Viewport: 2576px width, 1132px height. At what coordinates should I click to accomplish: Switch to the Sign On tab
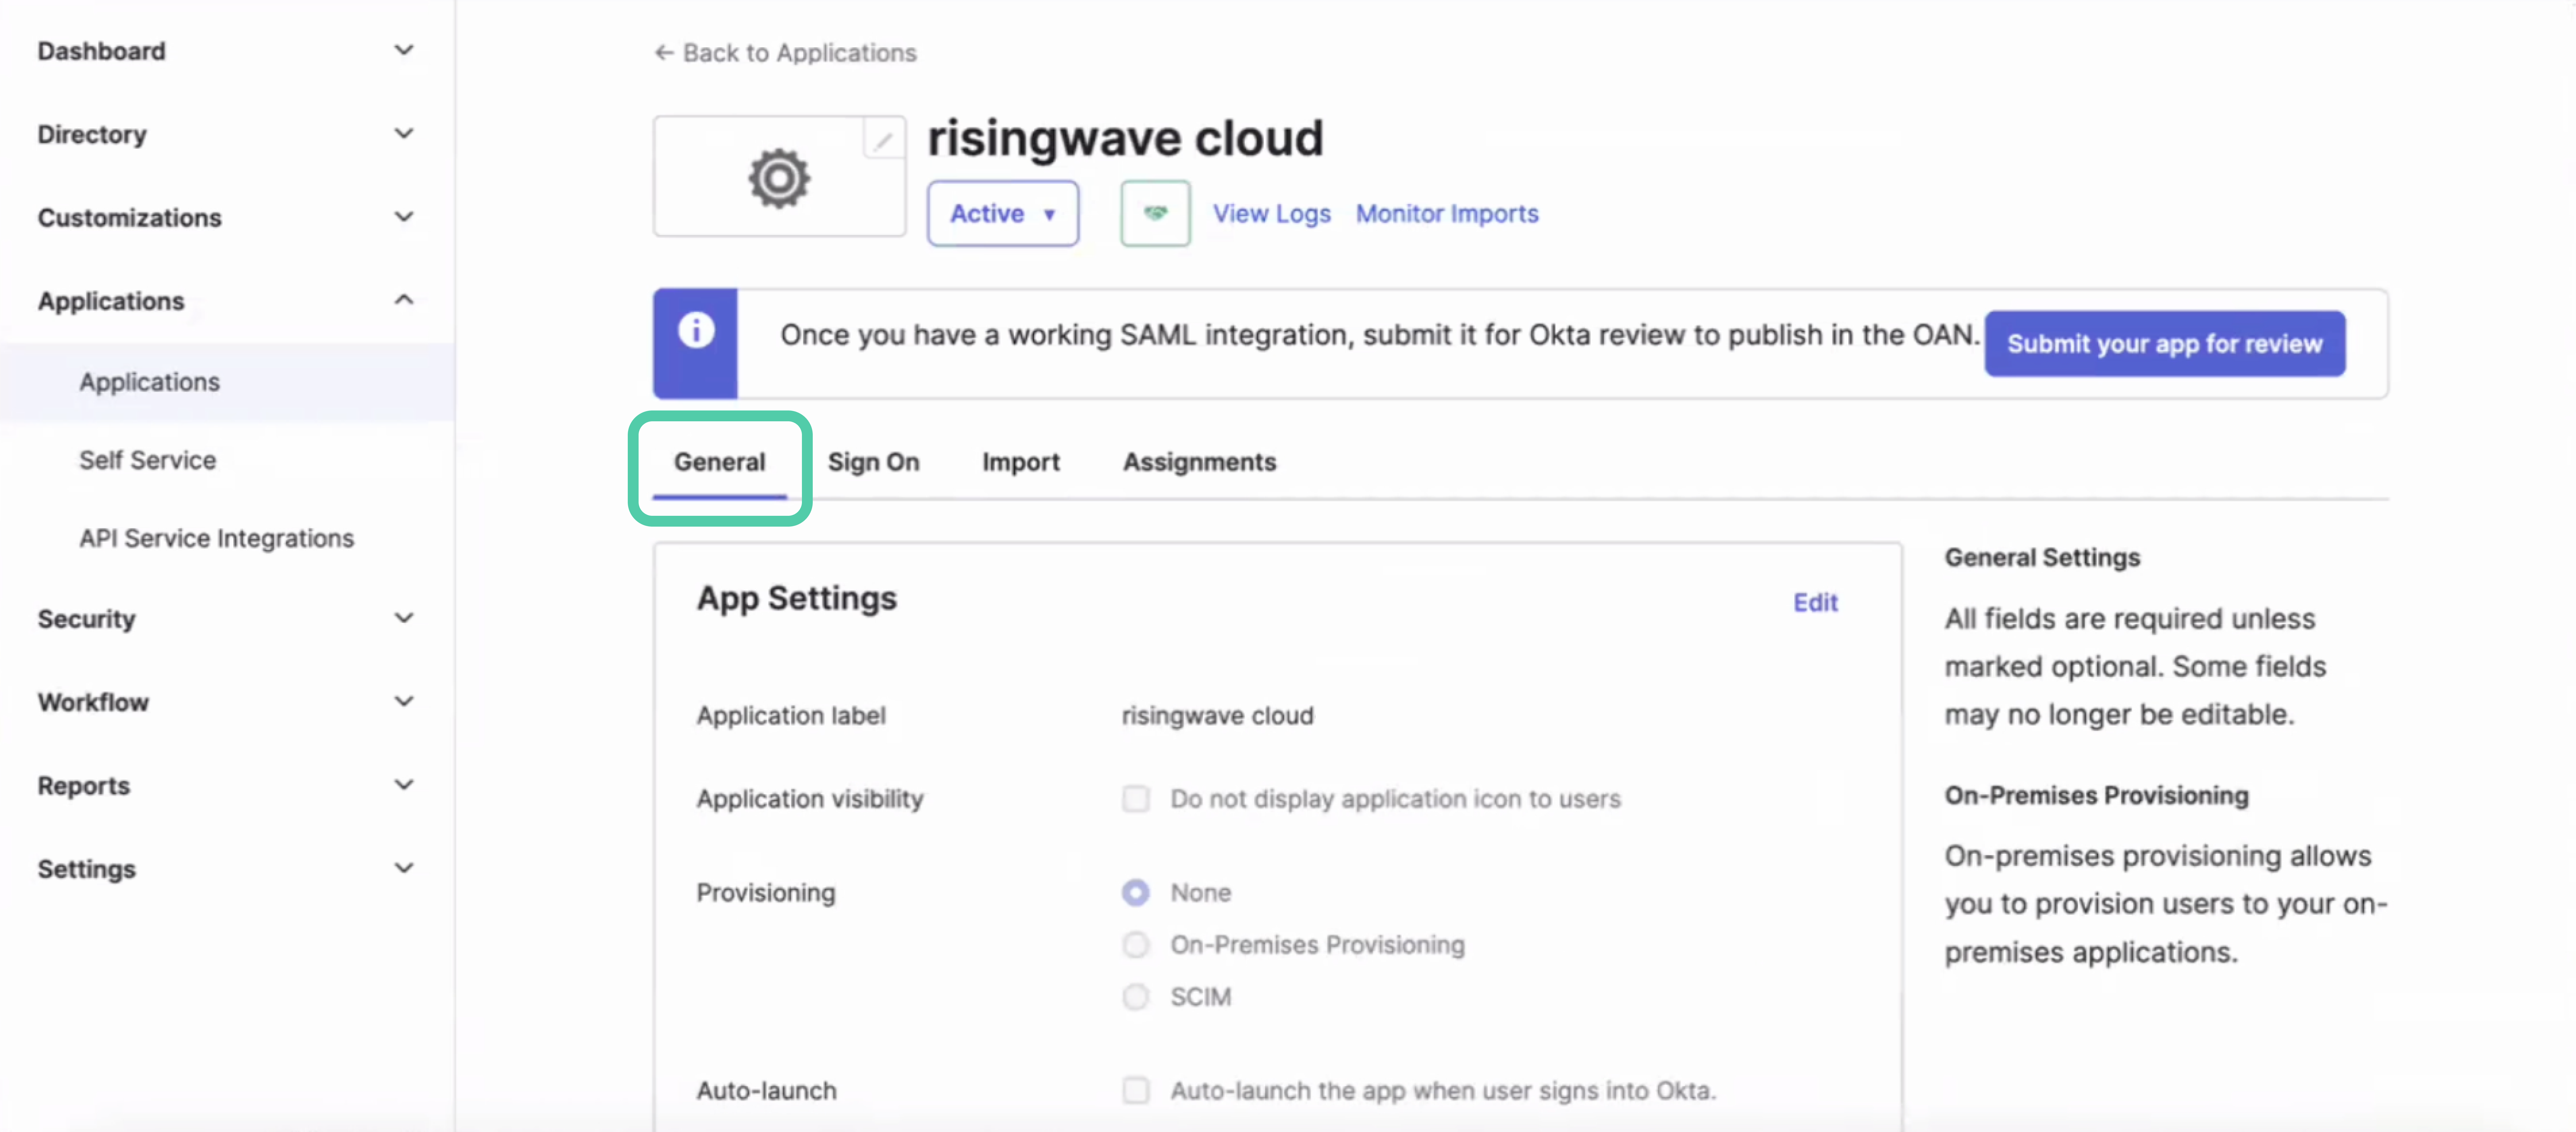[873, 462]
